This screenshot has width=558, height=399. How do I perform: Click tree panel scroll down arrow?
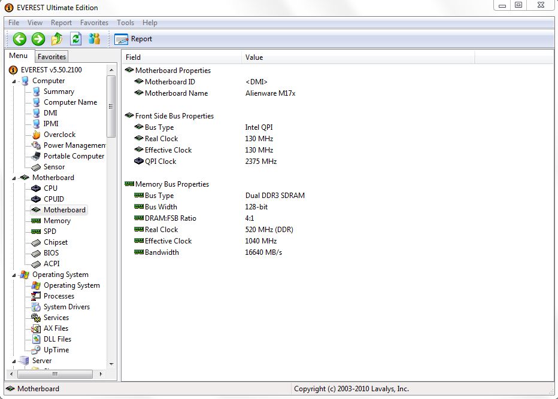click(x=111, y=364)
